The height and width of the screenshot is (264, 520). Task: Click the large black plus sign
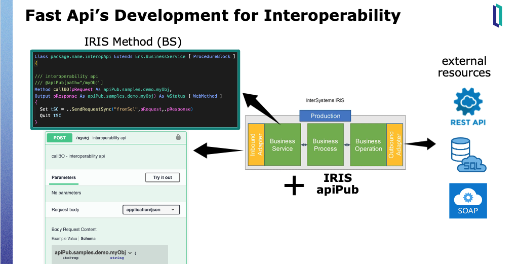pyautogui.click(x=294, y=186)
